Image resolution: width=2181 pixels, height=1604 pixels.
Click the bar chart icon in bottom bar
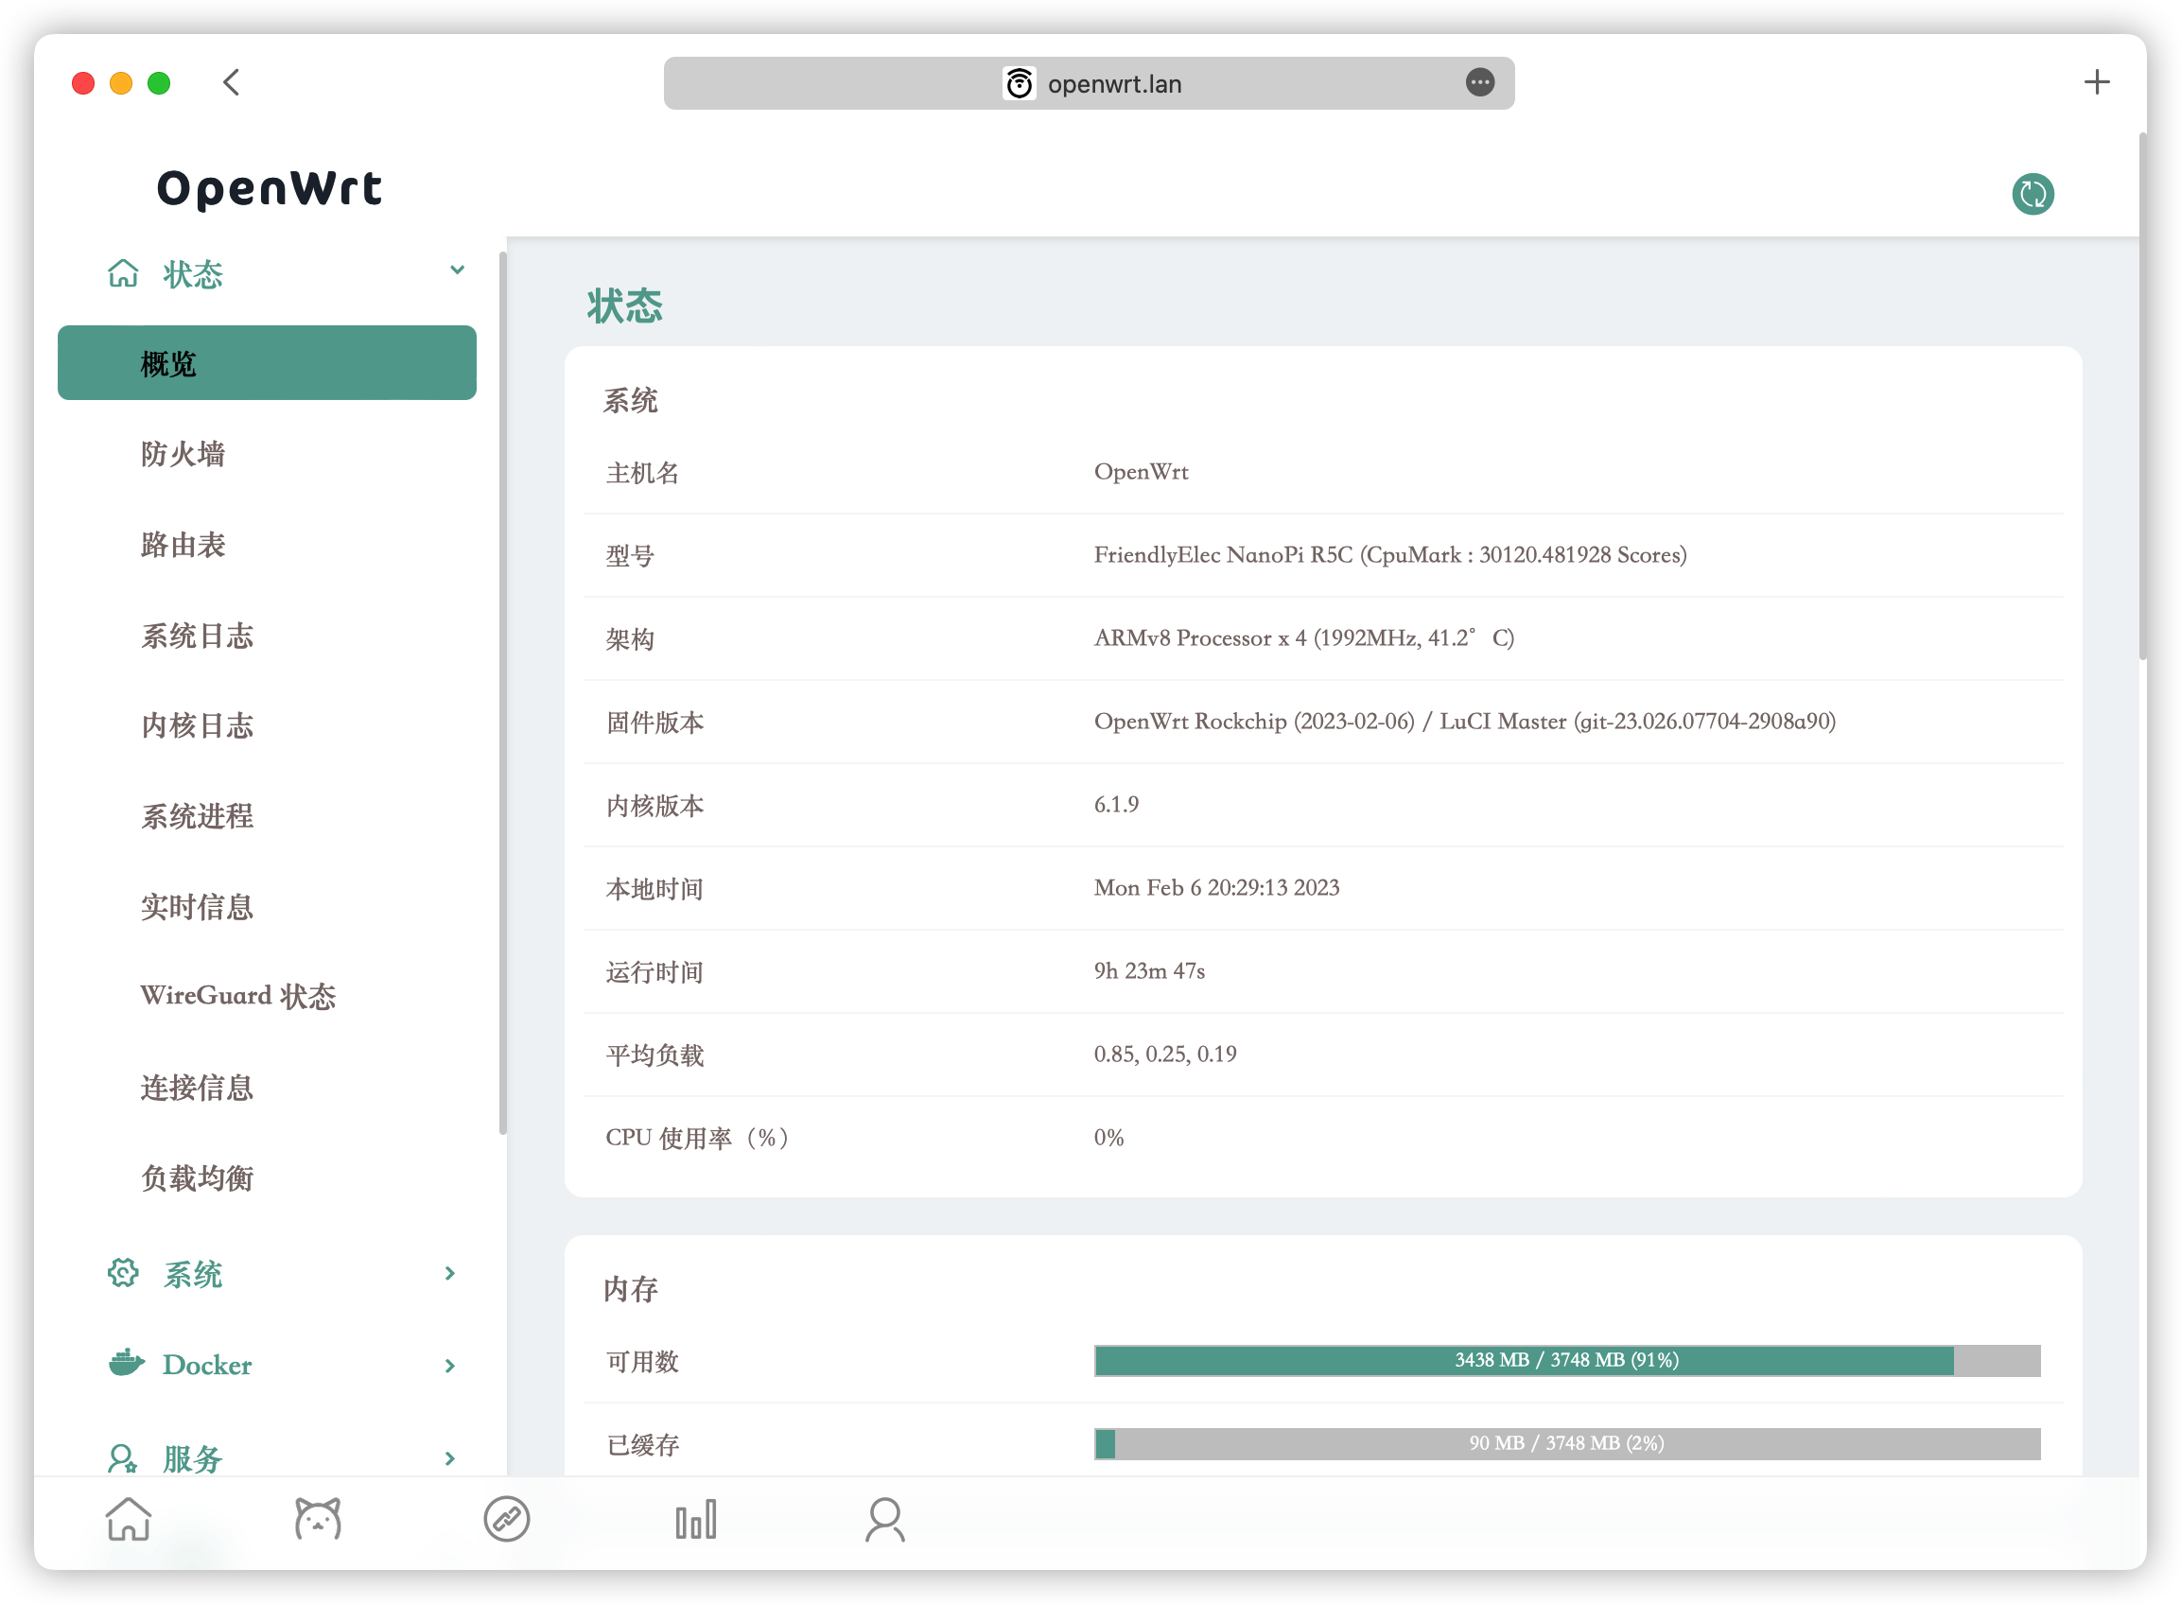click(x=695, y=1520)
